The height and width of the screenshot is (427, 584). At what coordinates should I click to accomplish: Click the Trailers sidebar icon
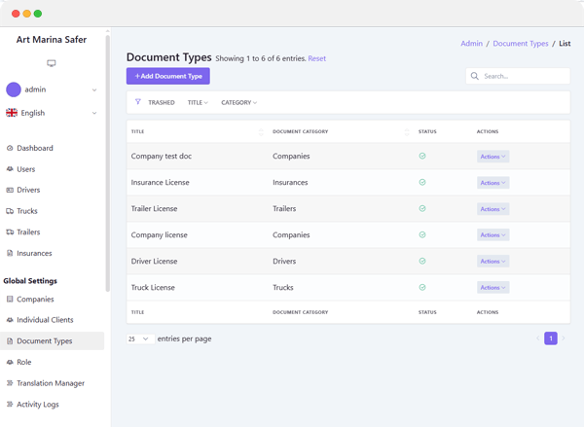(10, 231)
